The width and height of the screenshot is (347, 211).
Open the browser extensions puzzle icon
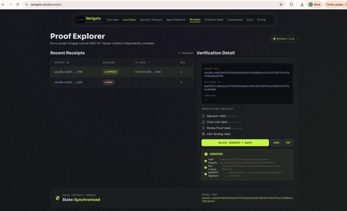click(291, 4)
